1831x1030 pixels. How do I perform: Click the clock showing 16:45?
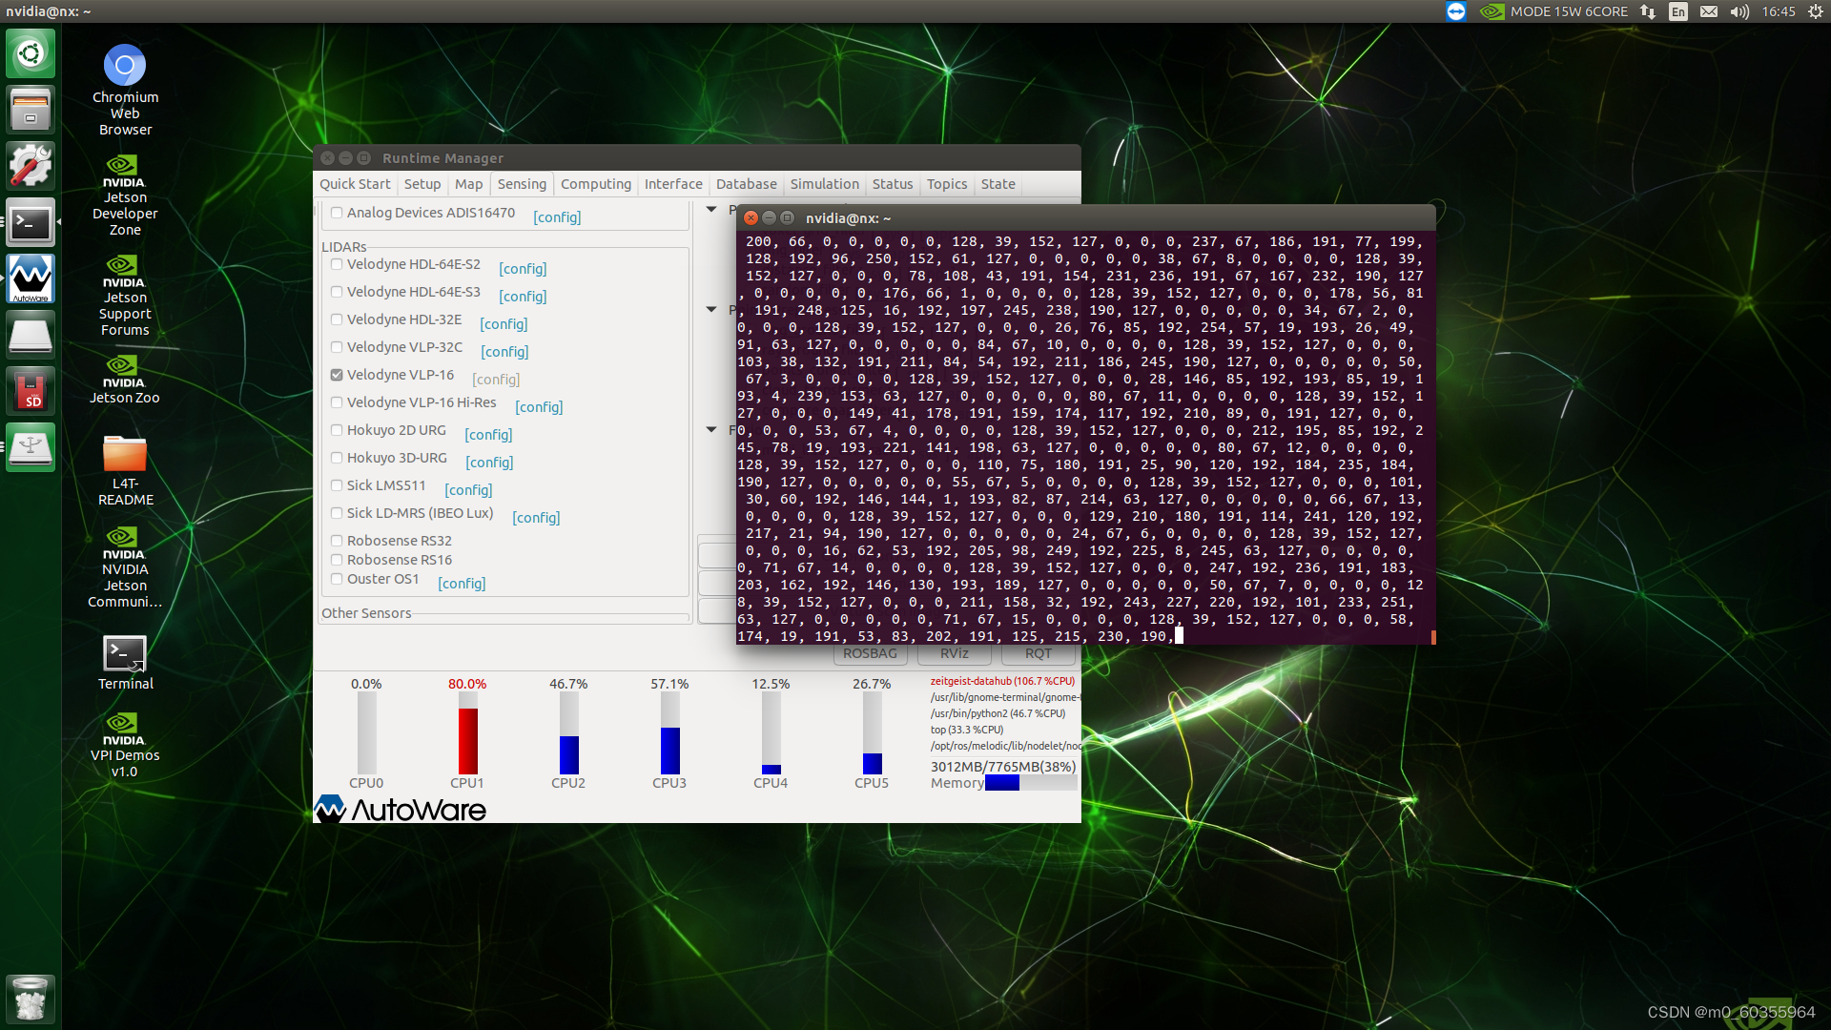[1779, 11]
